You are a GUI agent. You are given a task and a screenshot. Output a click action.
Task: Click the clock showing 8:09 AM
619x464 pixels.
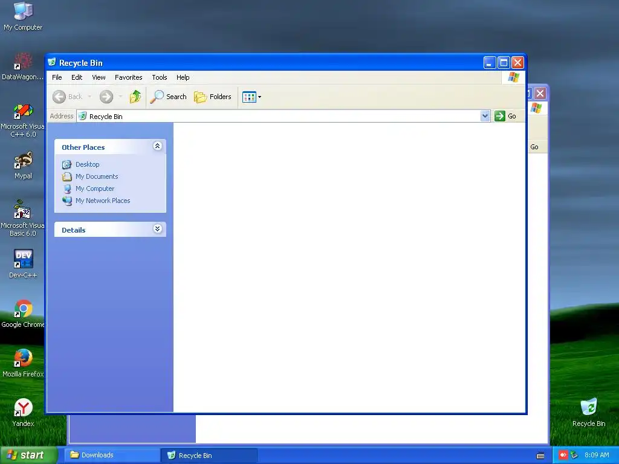point(597,455)
